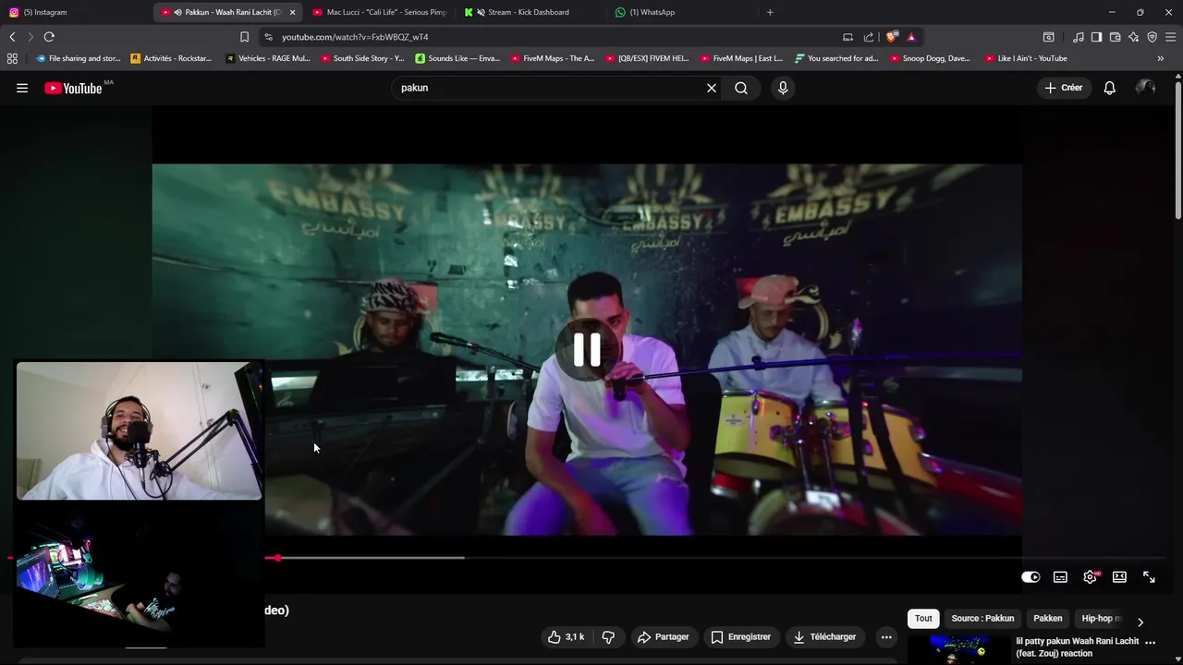Open Brave VPN shield icon

[1152, 37]
